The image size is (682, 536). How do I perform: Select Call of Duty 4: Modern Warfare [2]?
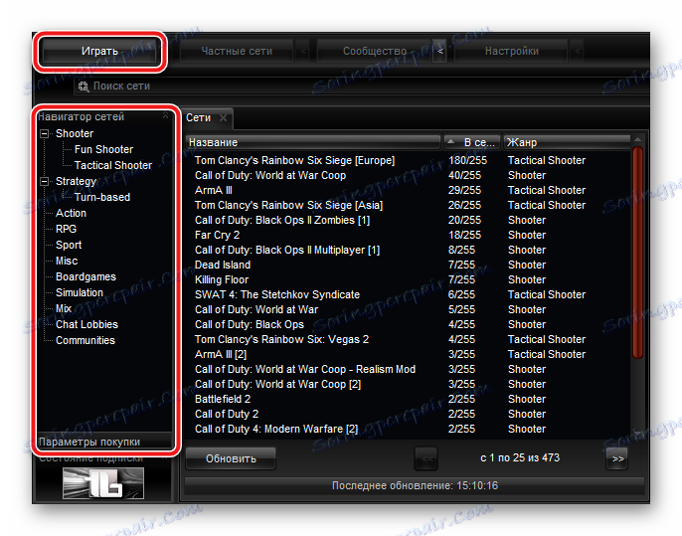(x=408, y=429)
